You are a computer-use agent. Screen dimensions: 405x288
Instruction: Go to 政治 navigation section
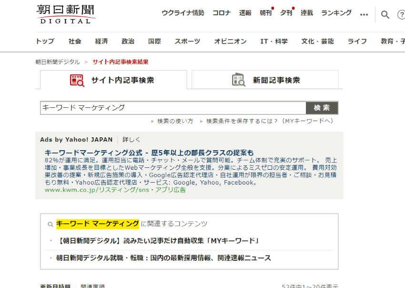pos(128,41)
